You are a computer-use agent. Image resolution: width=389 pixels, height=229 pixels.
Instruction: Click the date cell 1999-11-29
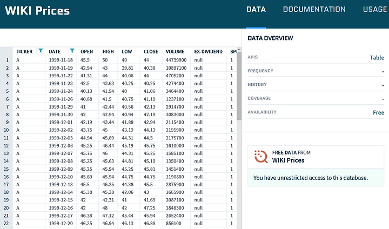tap(61, 107)
